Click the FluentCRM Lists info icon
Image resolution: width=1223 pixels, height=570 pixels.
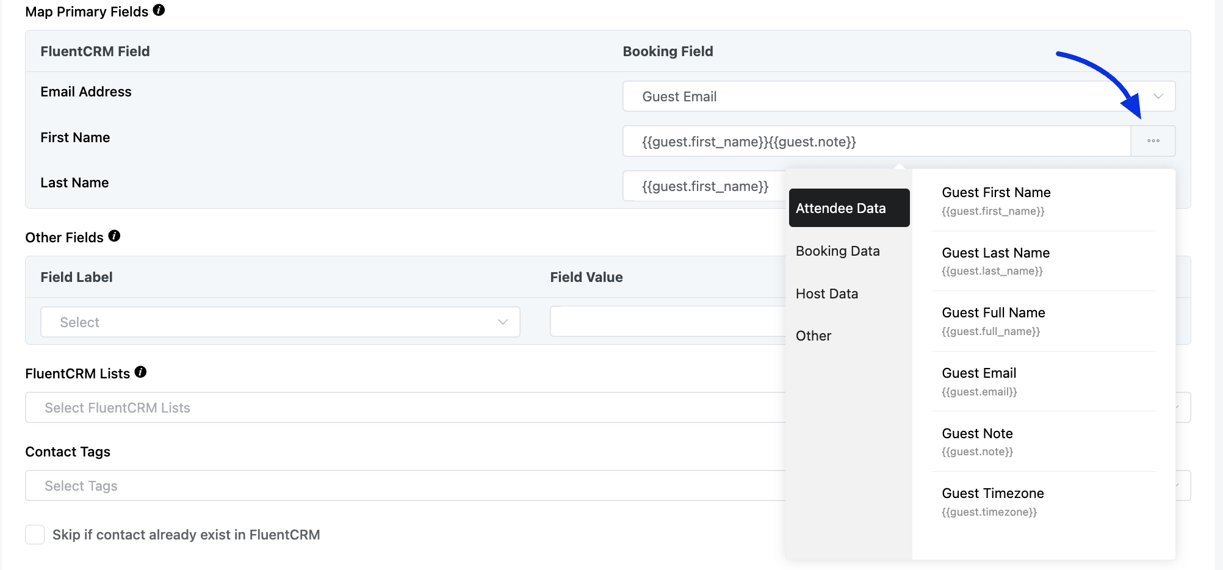(140, 371)
